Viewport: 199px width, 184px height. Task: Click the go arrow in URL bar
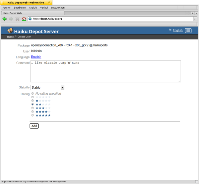click(x=195, y=19)
